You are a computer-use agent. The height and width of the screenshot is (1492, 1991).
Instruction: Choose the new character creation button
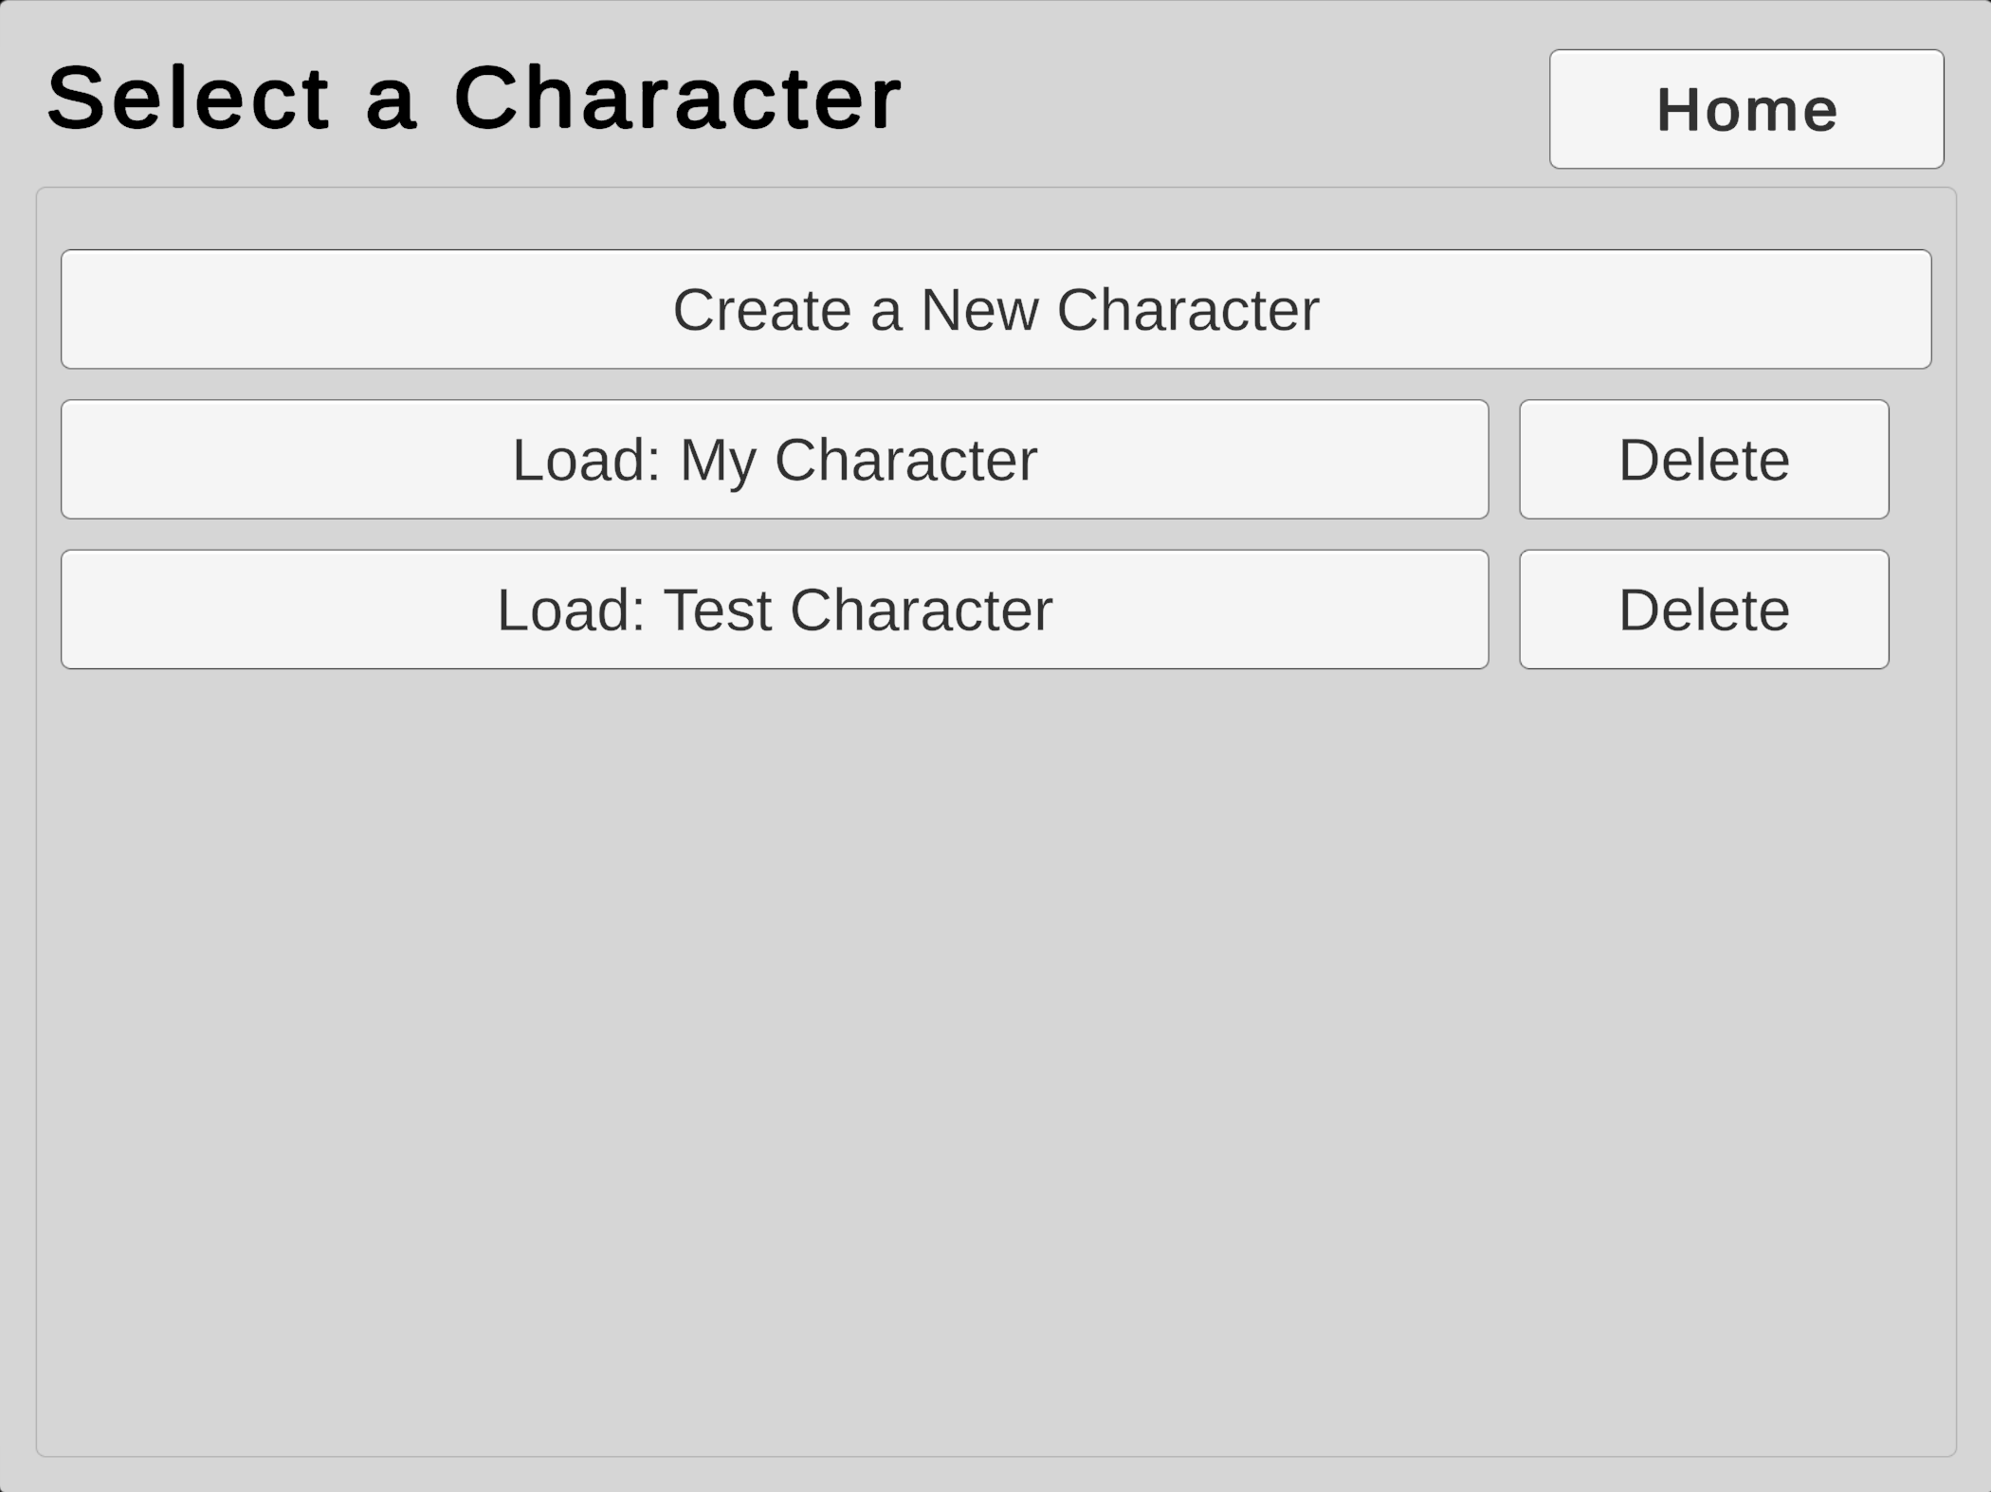pos(995,309)
